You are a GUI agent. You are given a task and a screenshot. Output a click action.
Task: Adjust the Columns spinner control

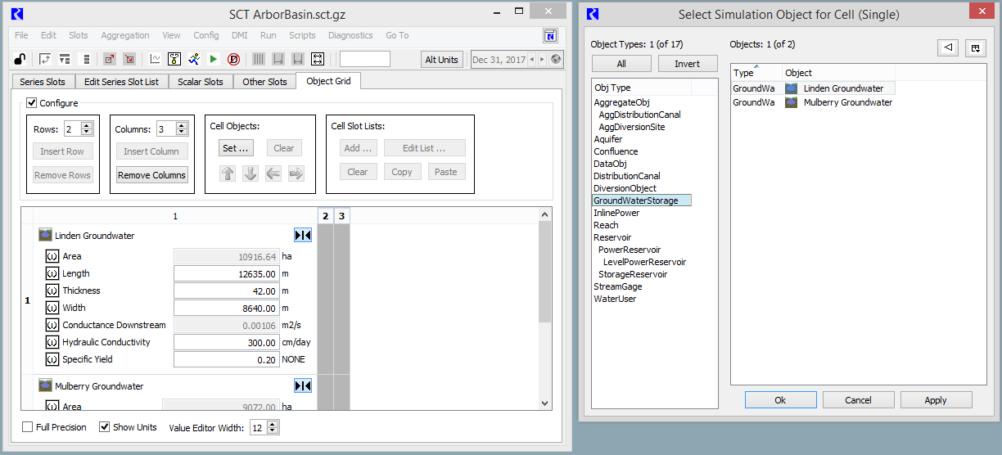(x=182, y=129)
